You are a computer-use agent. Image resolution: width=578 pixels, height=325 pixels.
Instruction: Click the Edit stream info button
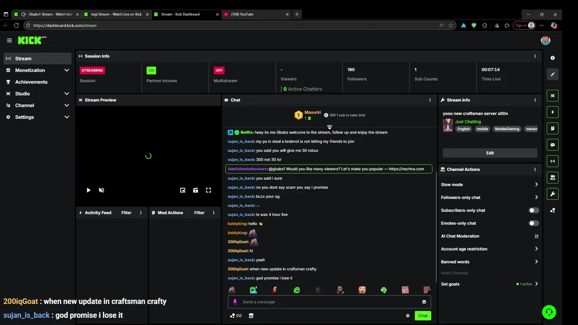490,153
